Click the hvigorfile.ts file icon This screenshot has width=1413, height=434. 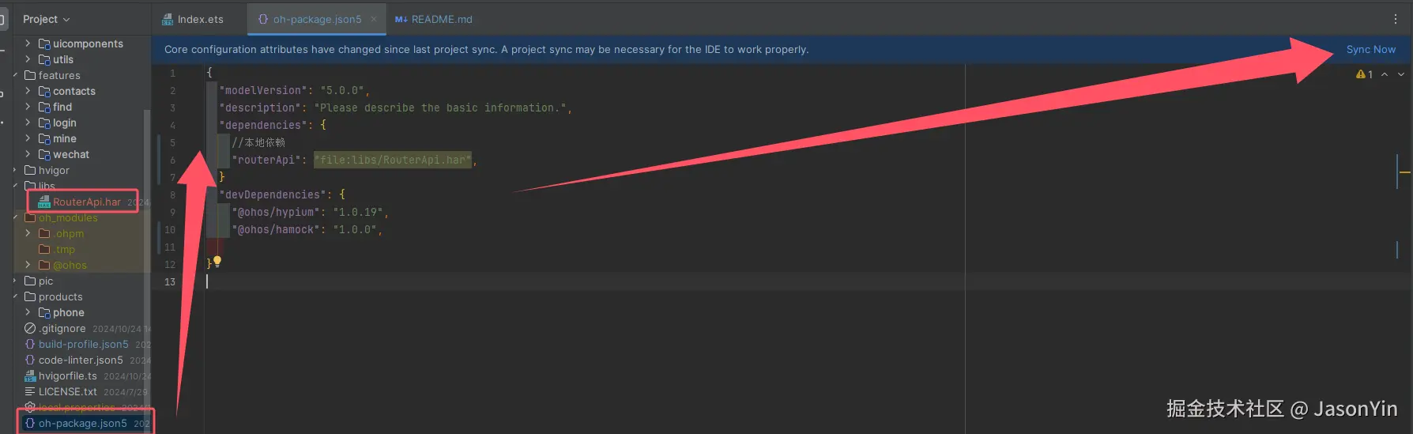[30, 376]
